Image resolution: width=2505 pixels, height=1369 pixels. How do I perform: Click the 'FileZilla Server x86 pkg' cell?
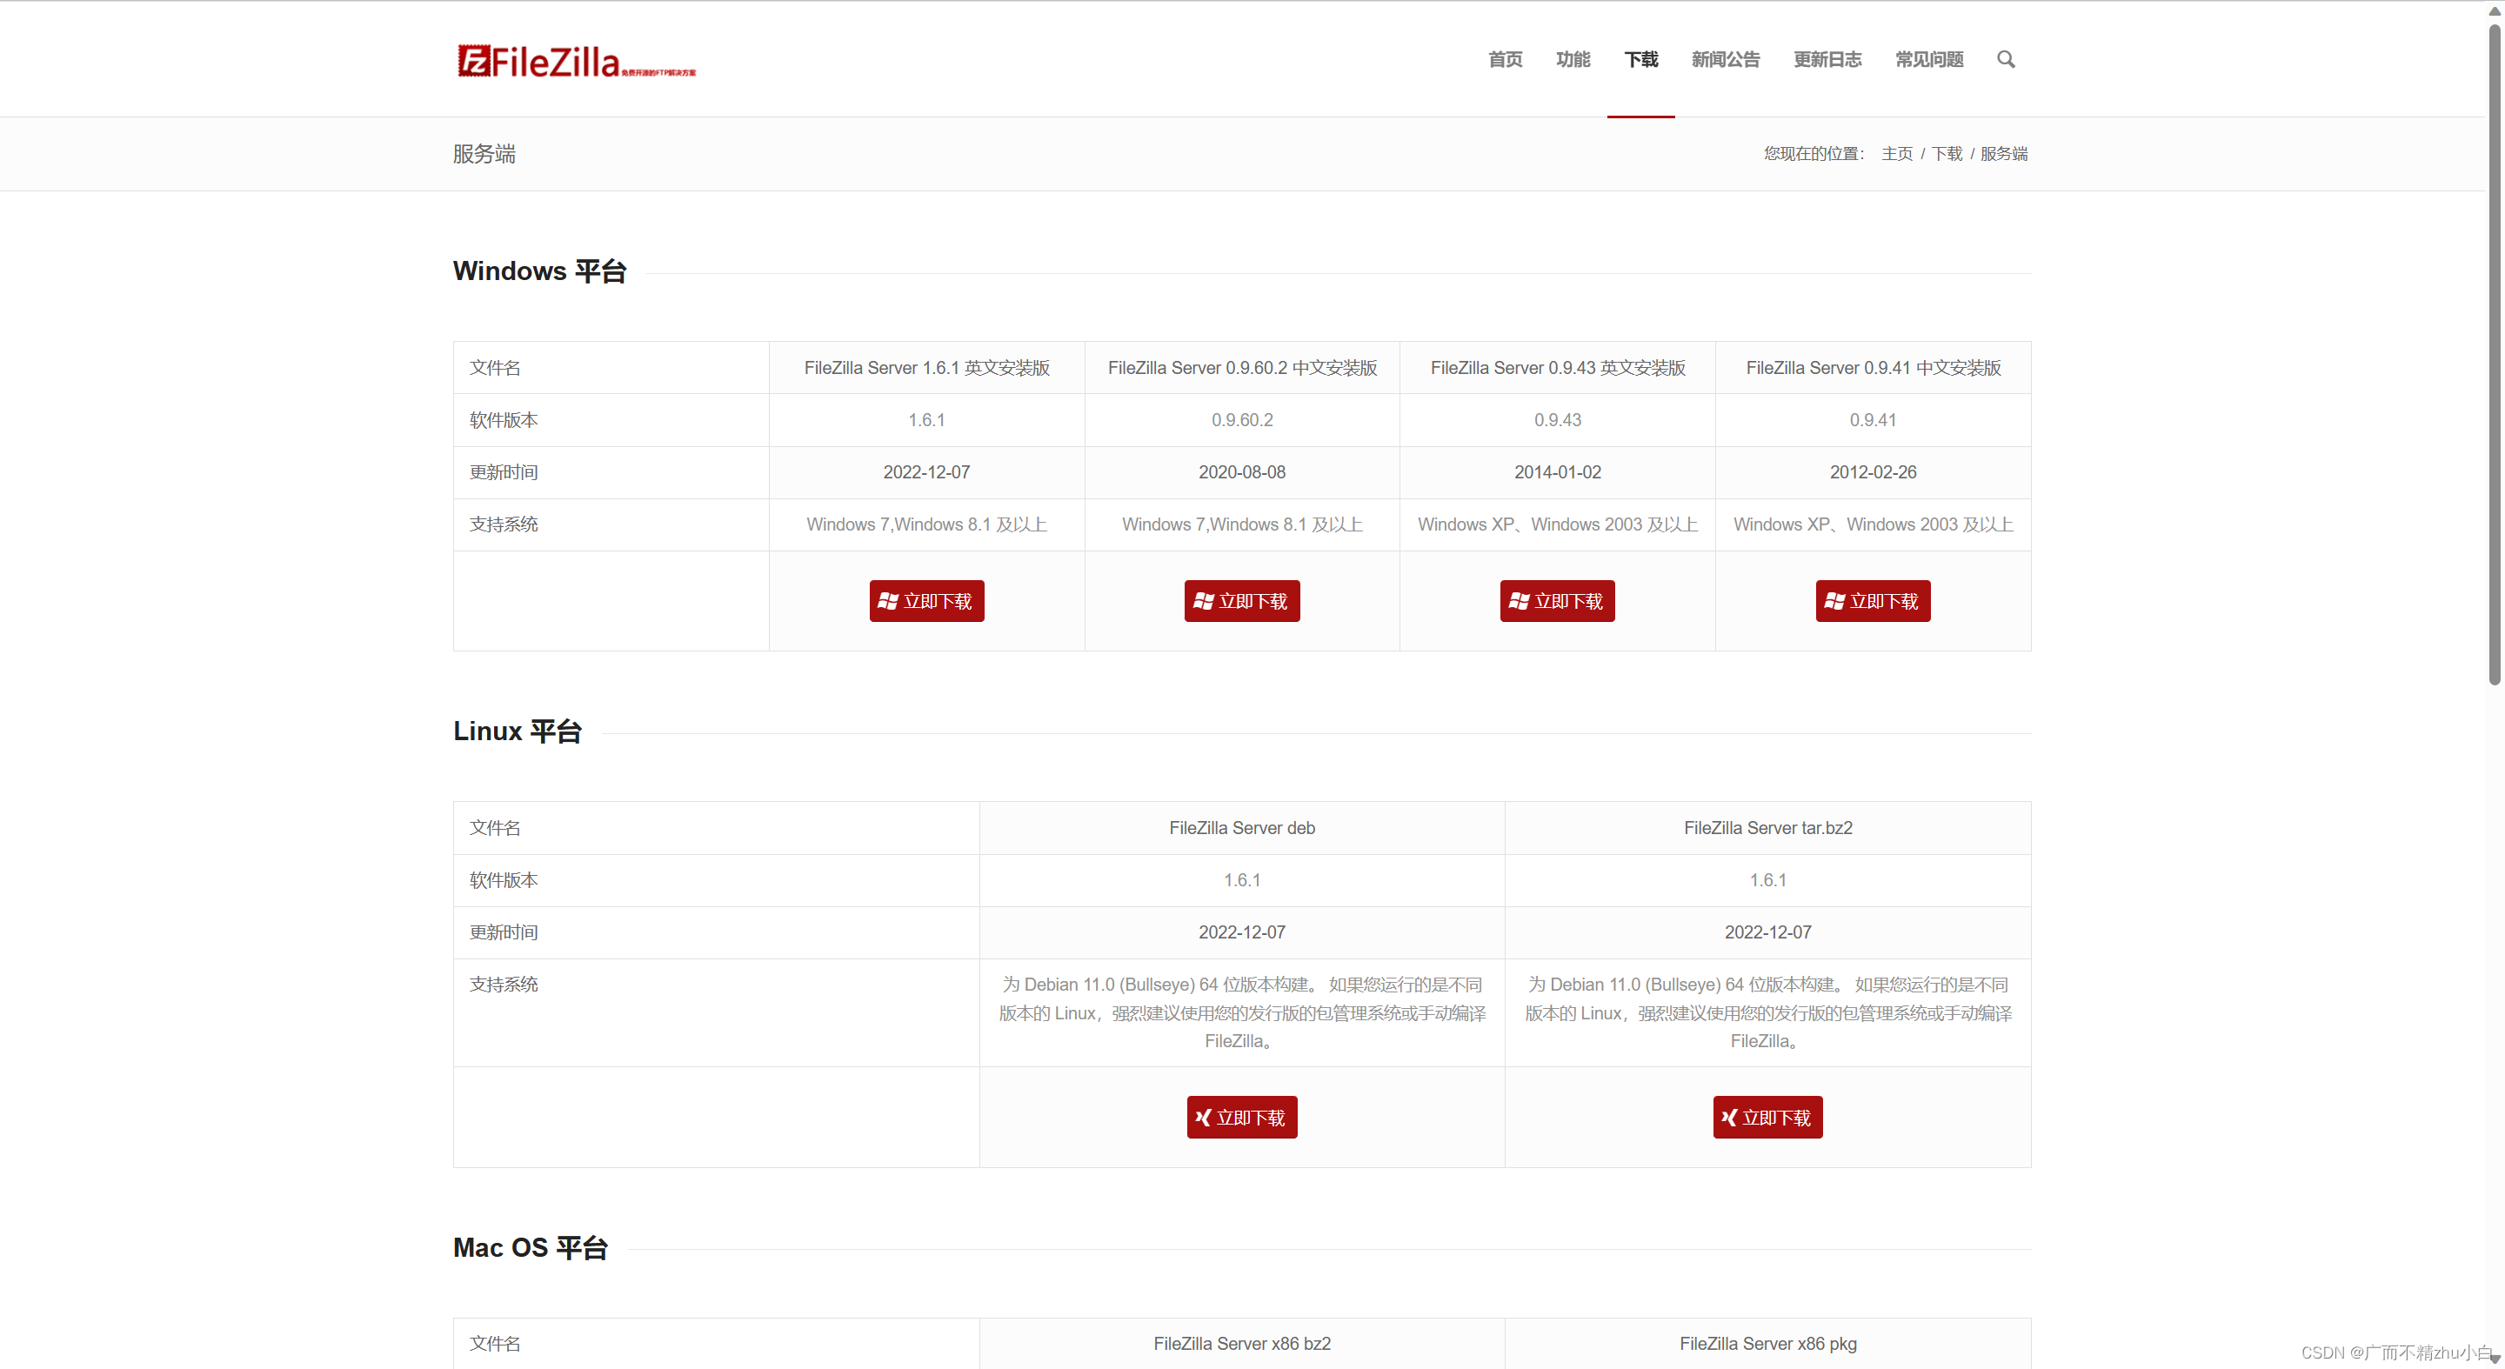point(1768,1344)
